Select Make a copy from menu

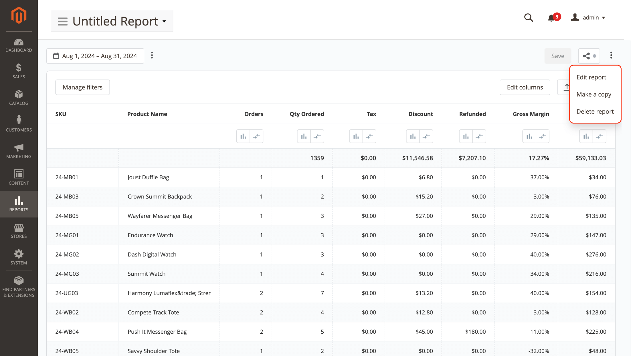point(594,94)
